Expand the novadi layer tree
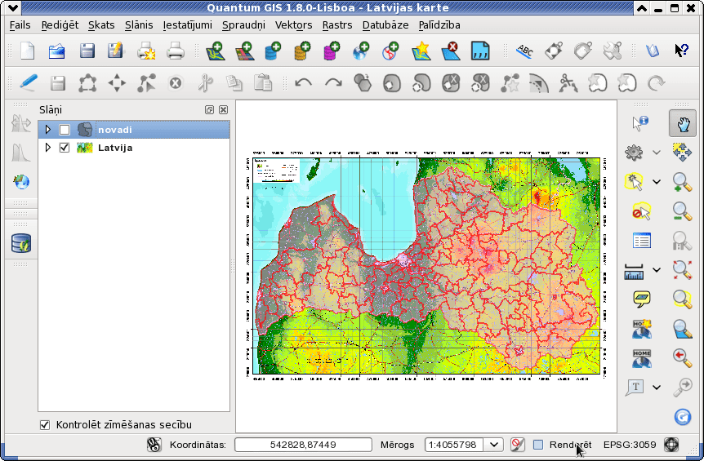Screen dimensions: 704x461 point(48,130)
